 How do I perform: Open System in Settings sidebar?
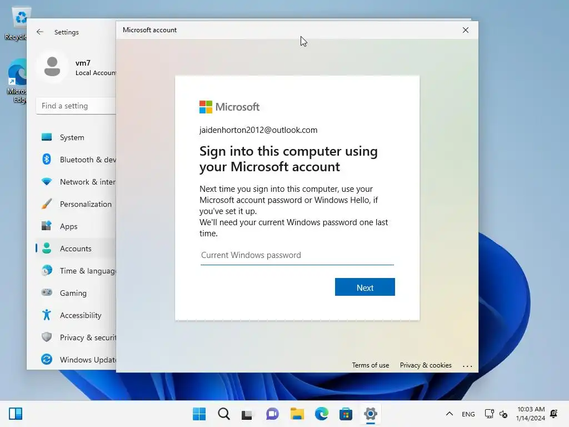point(76,137)
